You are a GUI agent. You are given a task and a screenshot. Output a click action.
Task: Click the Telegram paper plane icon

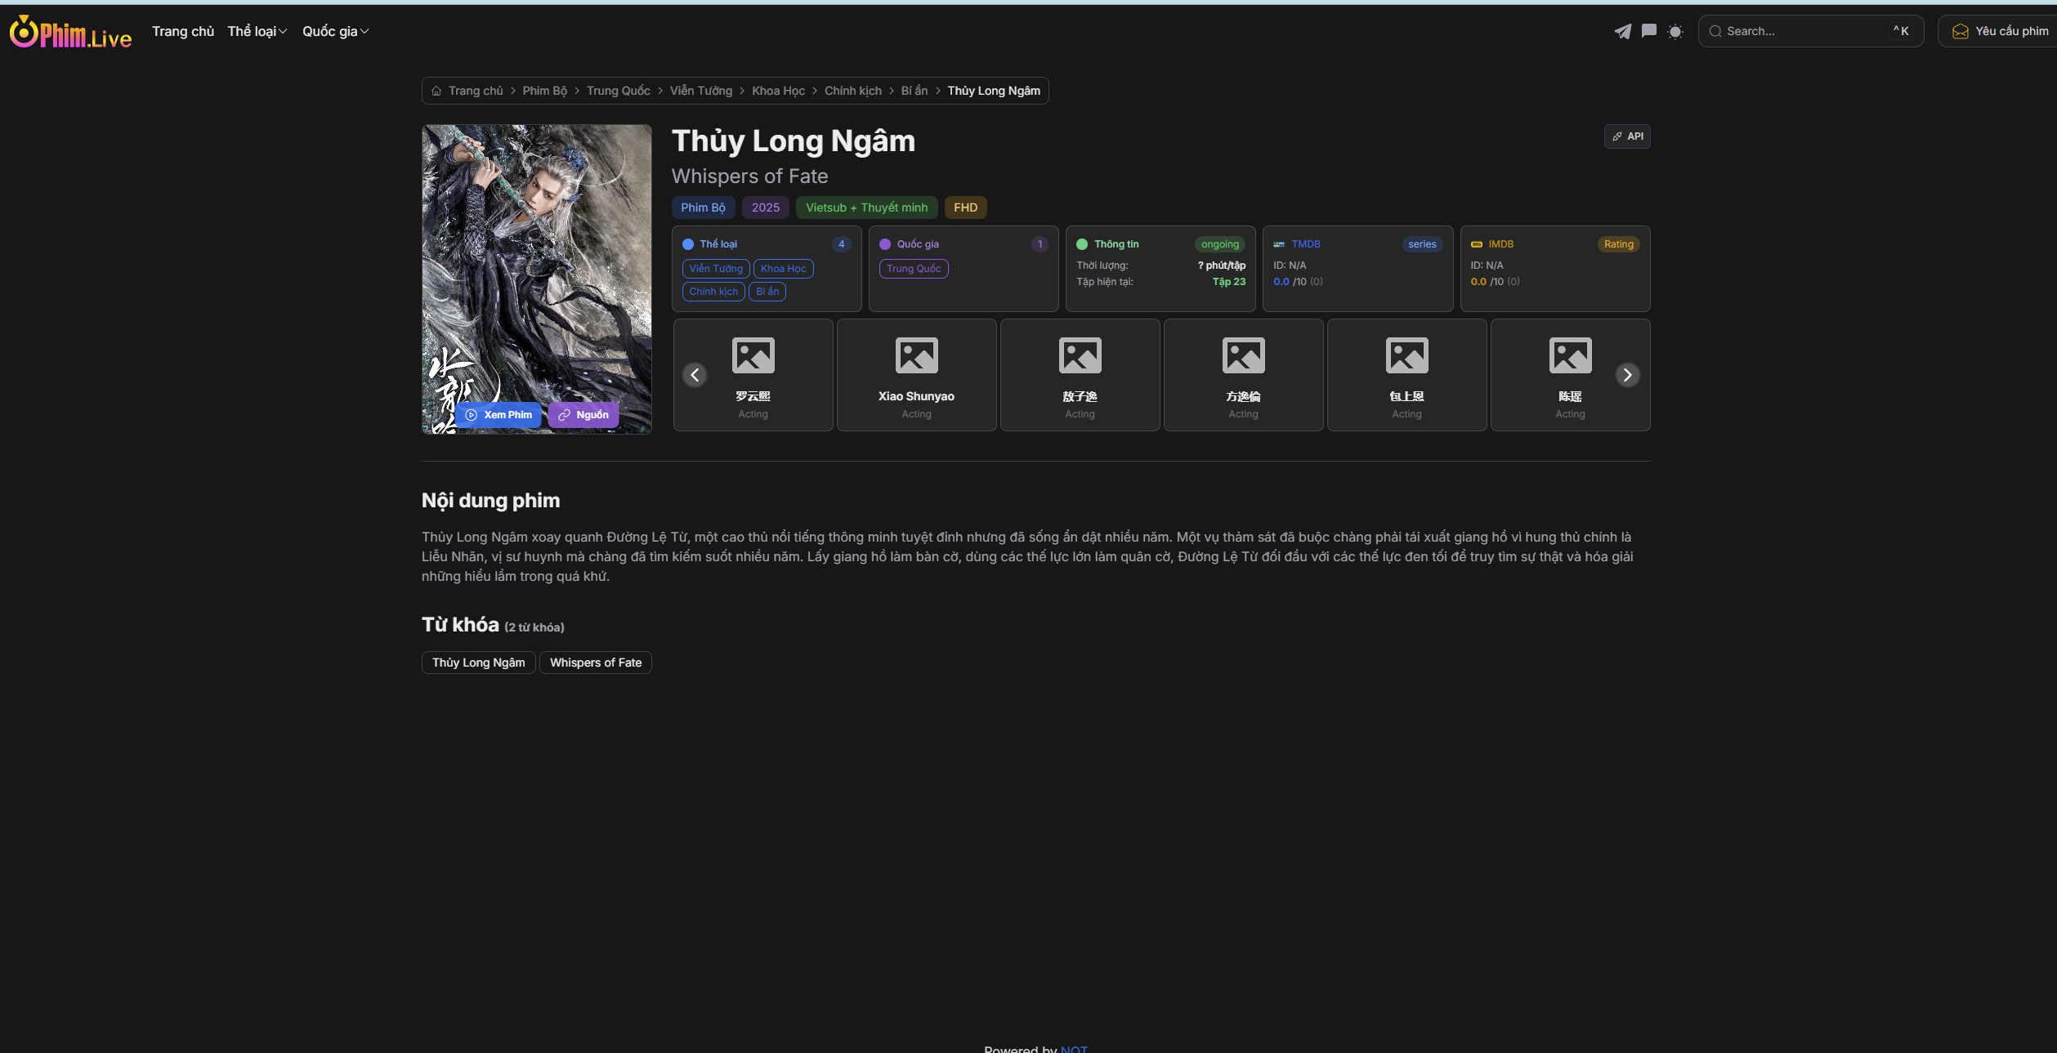[x=1622, y=31]
